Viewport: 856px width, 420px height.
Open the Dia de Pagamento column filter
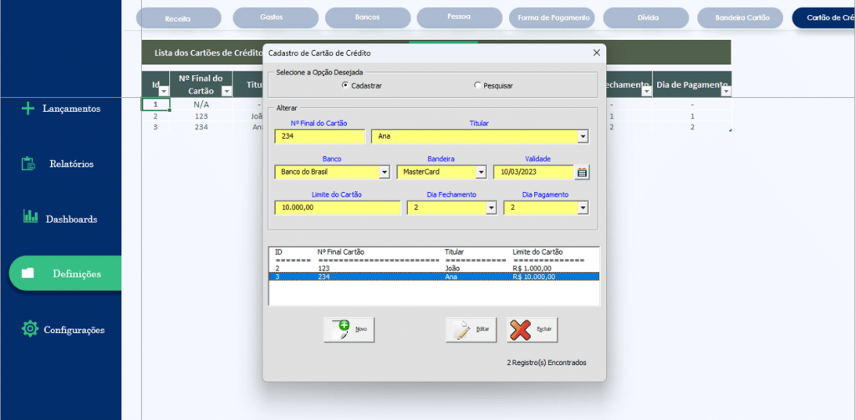pyautogui.click(x=726, y=92)
